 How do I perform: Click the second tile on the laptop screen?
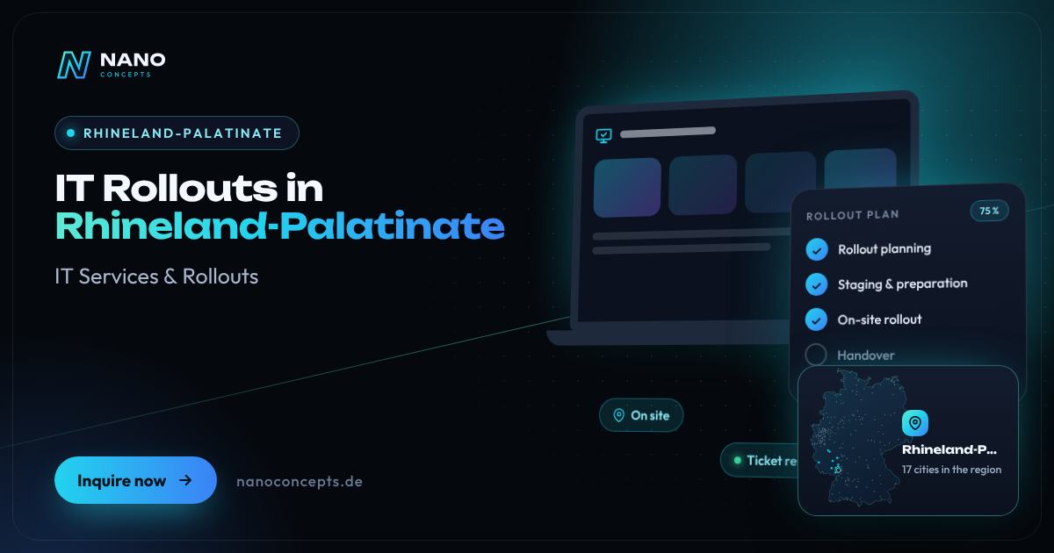pyautogui.click(x=703, y=184)
